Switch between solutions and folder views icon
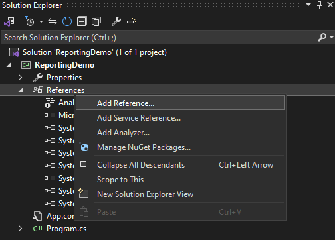 (9, 21)
